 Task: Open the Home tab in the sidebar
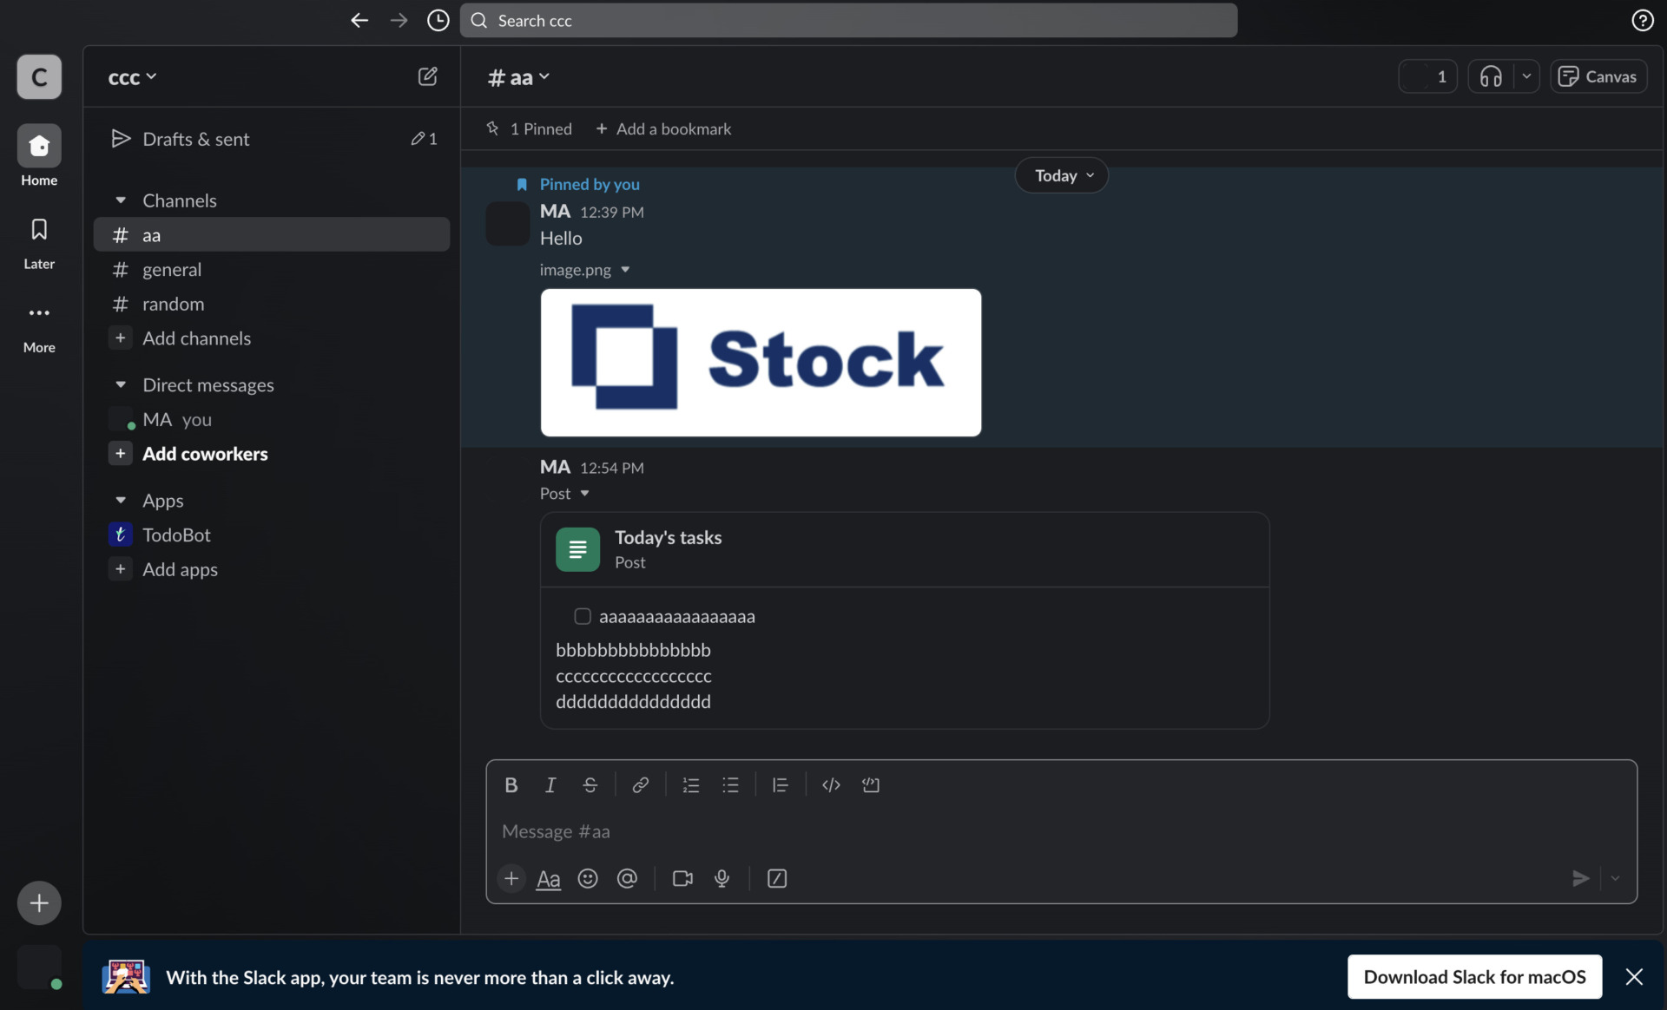point(38,156)
